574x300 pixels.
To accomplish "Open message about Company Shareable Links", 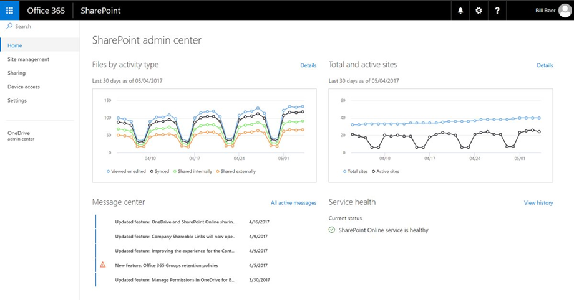I will tap(175, 237).
